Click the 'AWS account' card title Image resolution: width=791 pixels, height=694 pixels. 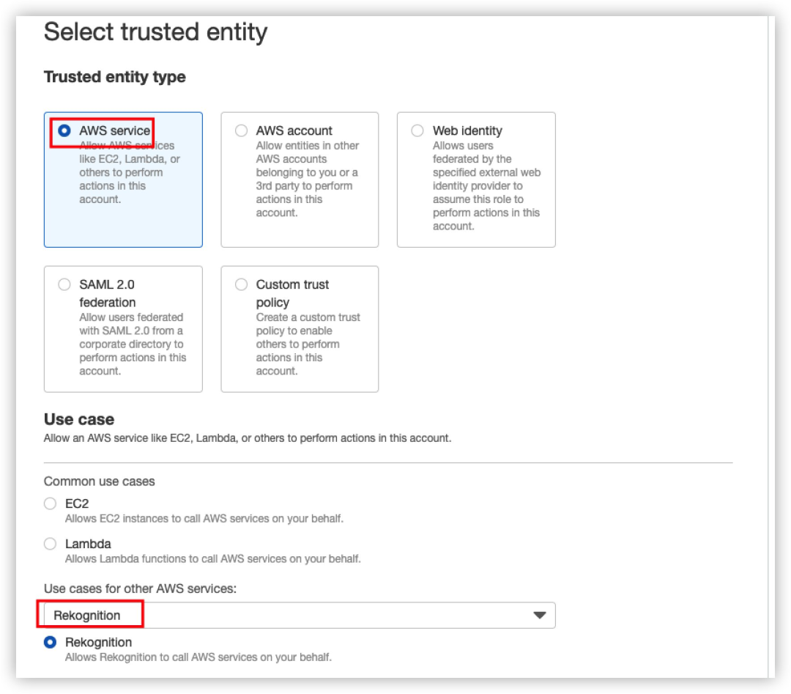tap(294, 130)
